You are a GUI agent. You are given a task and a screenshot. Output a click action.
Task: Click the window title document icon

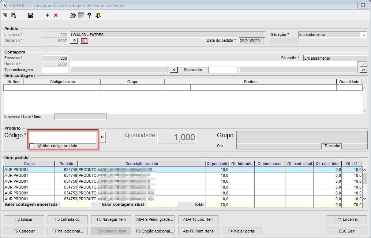(5, 5)
